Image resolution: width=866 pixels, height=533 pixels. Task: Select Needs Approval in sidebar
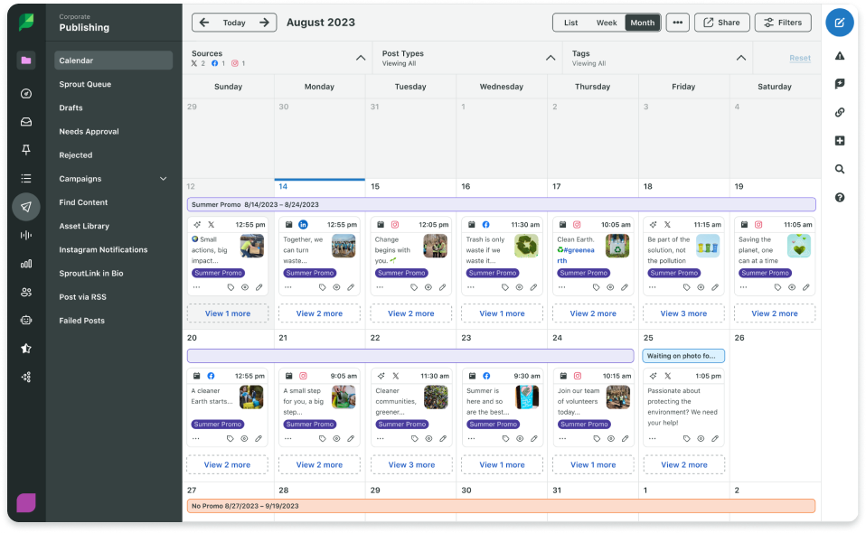pyautogui.click(x=89, y=131)
